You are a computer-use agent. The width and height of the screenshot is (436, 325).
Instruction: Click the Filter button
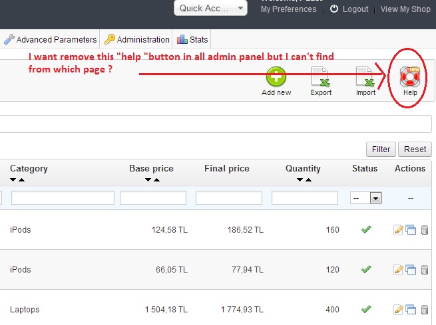point(381,150)
